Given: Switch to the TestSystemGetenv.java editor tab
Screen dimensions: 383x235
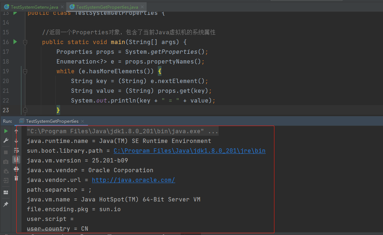Looking at the screenshot, I should (x=34, y=7).
